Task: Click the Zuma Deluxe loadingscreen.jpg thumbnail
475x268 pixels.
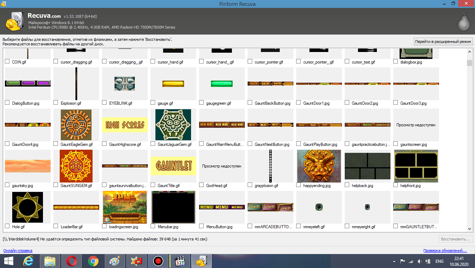Action: (x=125, y=207)
